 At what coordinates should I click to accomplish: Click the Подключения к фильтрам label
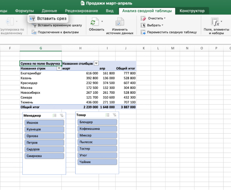[58, 32]
